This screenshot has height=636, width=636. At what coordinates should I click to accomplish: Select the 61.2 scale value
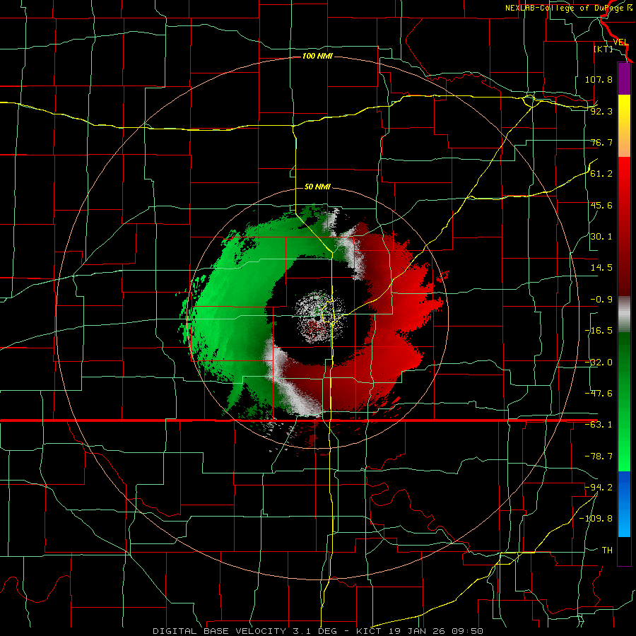click(x=601, y=174)
